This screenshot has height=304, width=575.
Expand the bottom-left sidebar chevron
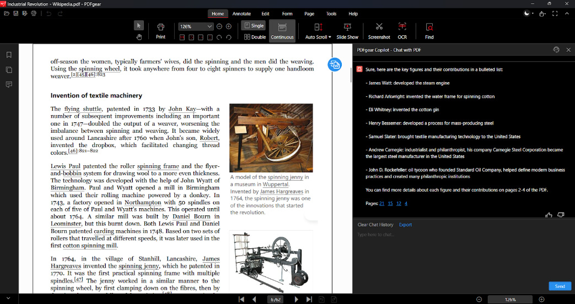[x=8, y=298]
